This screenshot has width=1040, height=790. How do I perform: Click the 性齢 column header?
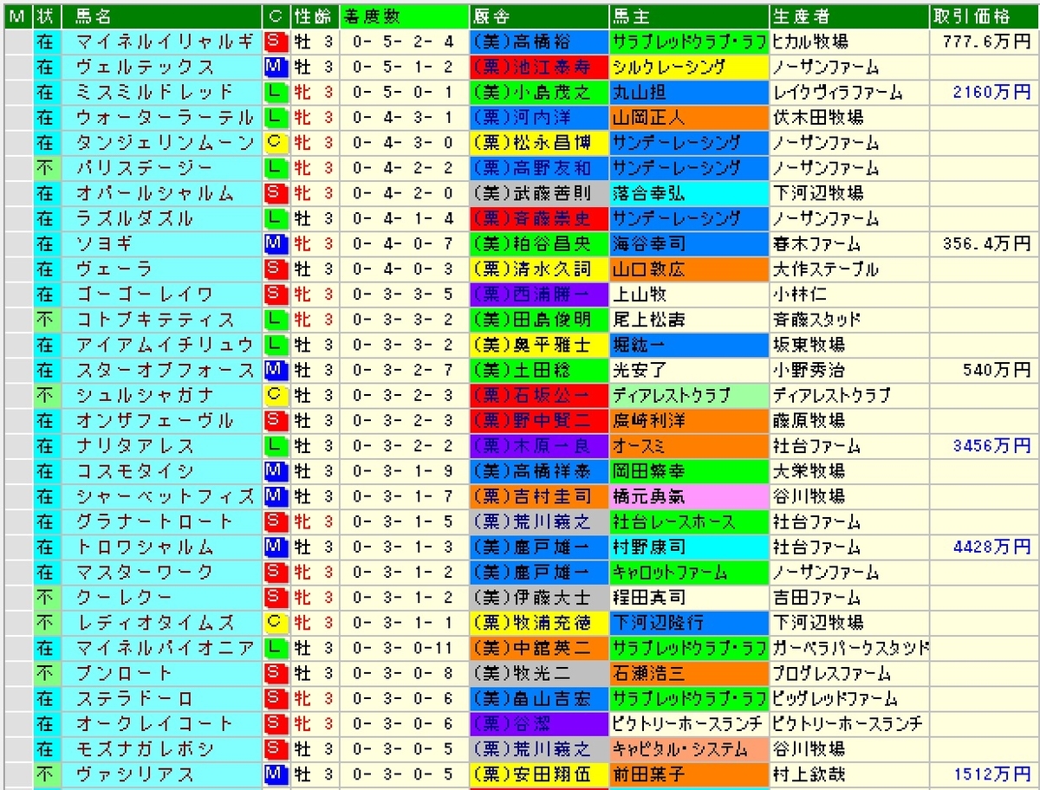(x=314, y=16)
